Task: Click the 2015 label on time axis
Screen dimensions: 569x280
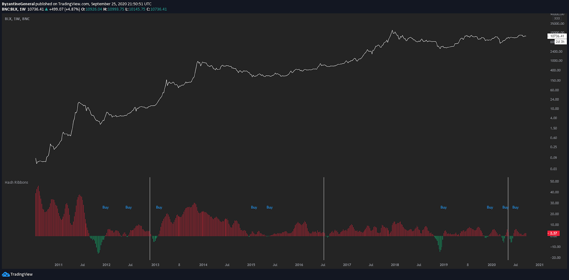Action: click(251, 265)
